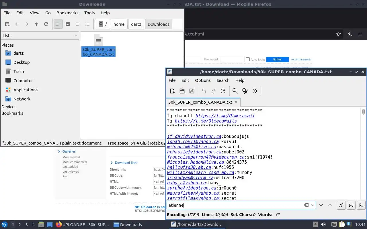
Task: Click the root path button icon
Action: click(103, 24)
